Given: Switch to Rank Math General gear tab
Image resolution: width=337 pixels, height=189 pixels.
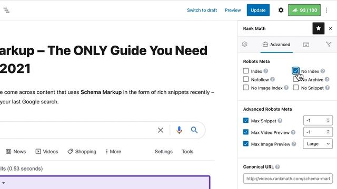Looking at the screenshot, I should pos(244,44).
